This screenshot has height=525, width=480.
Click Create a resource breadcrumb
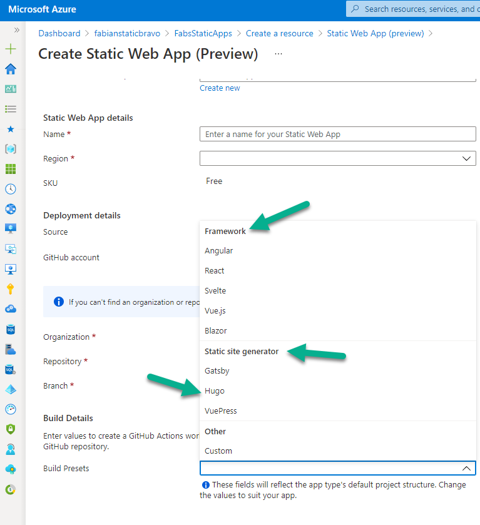(279, 34)
